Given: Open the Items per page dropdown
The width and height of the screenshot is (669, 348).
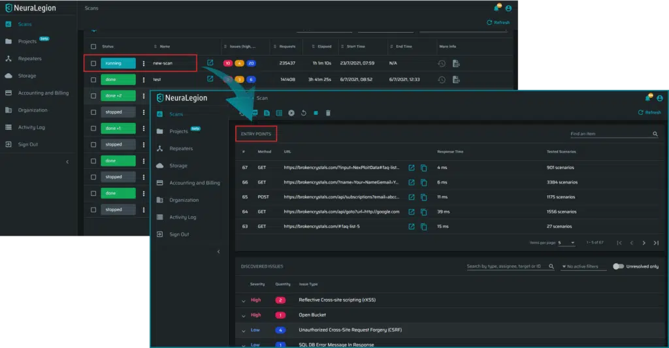Looking at the screenshot, I should (566, 243).
